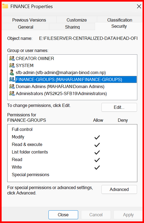Click the Administrators group icon
144x223 pixels.
point(12,93)
